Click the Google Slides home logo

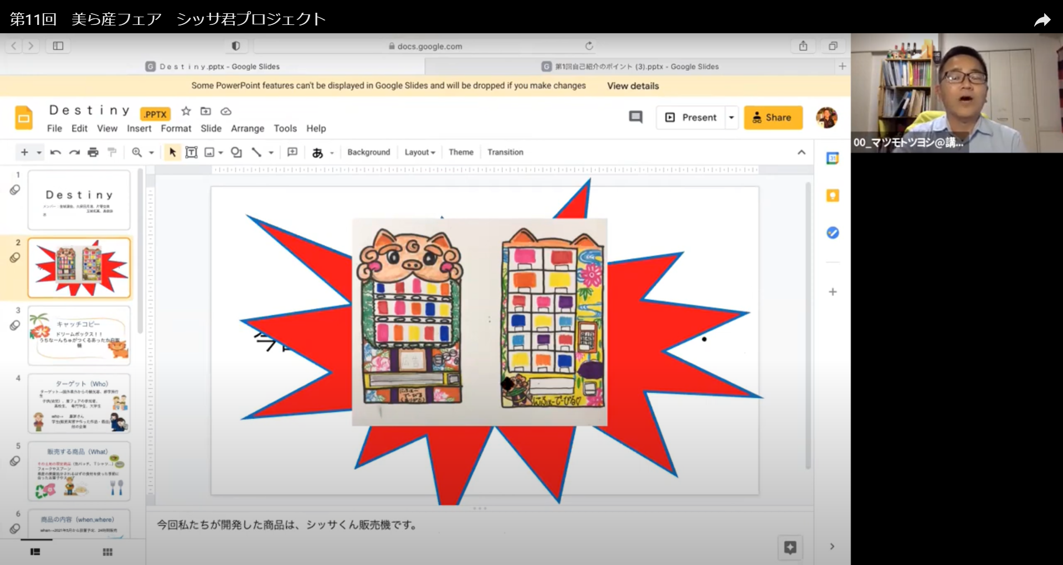[24, 118]
